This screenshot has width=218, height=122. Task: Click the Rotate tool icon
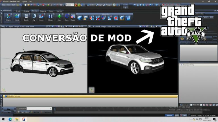pos(67,17)
